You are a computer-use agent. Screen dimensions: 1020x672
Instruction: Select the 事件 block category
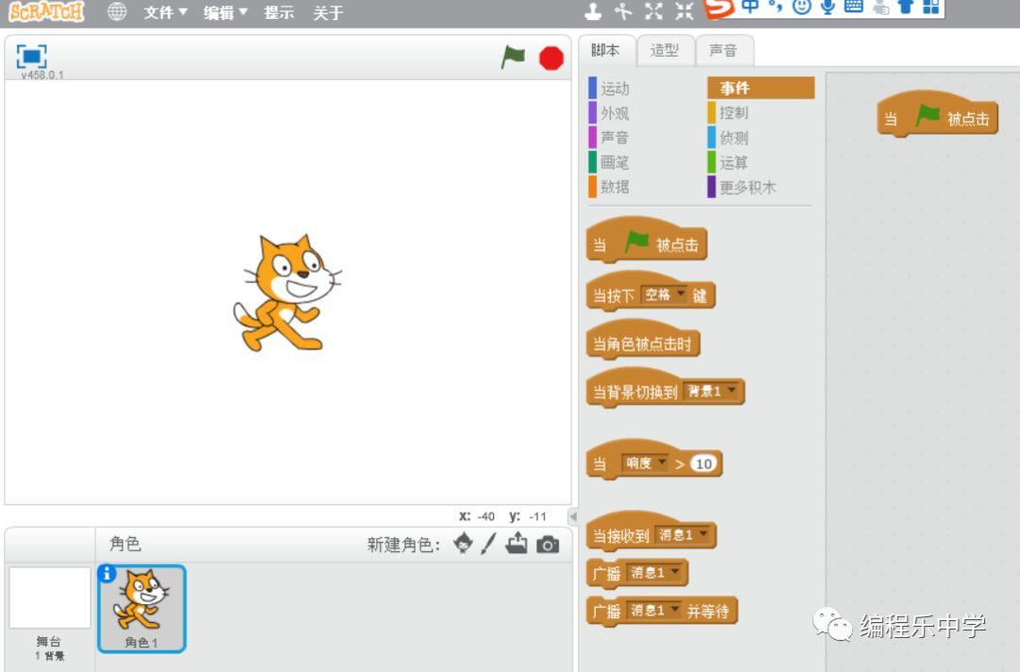click(760, 88)
